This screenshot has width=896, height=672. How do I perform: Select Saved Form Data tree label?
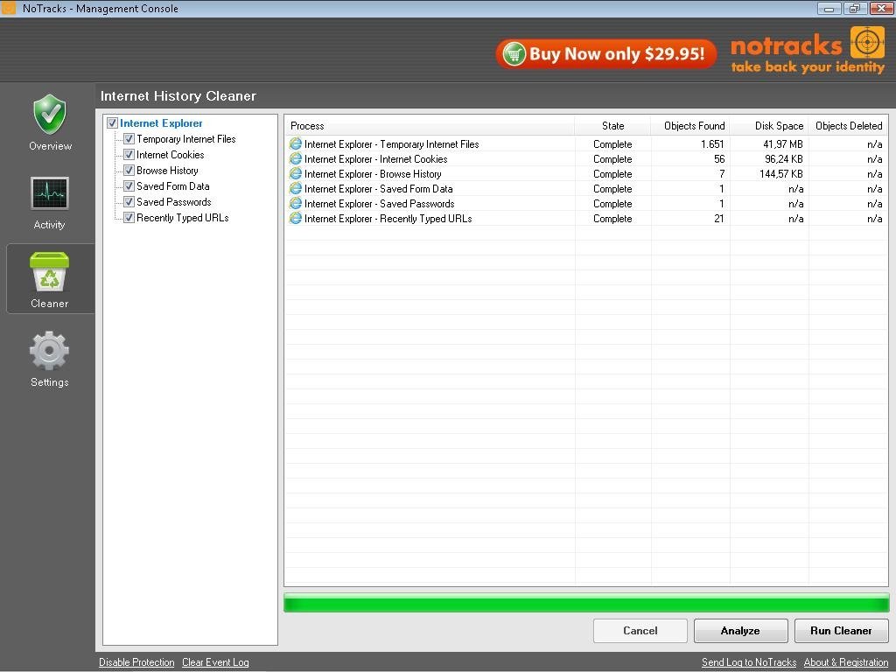click(173, 185)
